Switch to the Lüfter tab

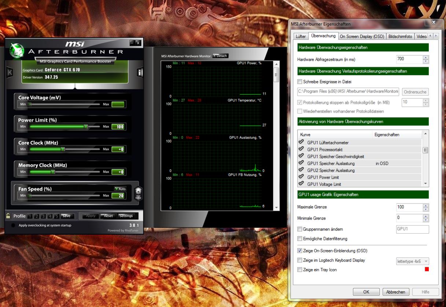301,37
